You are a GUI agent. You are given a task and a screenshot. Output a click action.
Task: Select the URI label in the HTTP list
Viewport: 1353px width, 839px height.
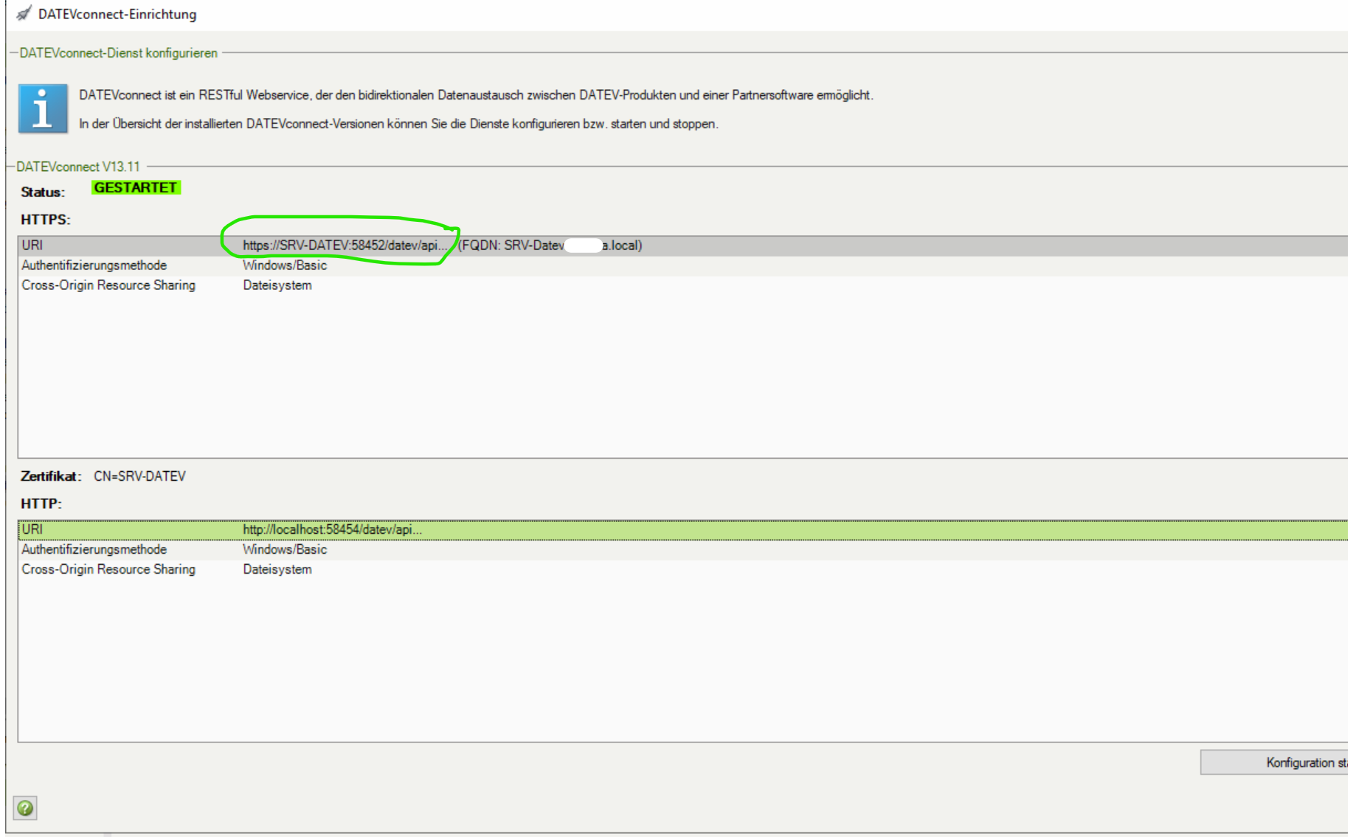coord(32,529)
